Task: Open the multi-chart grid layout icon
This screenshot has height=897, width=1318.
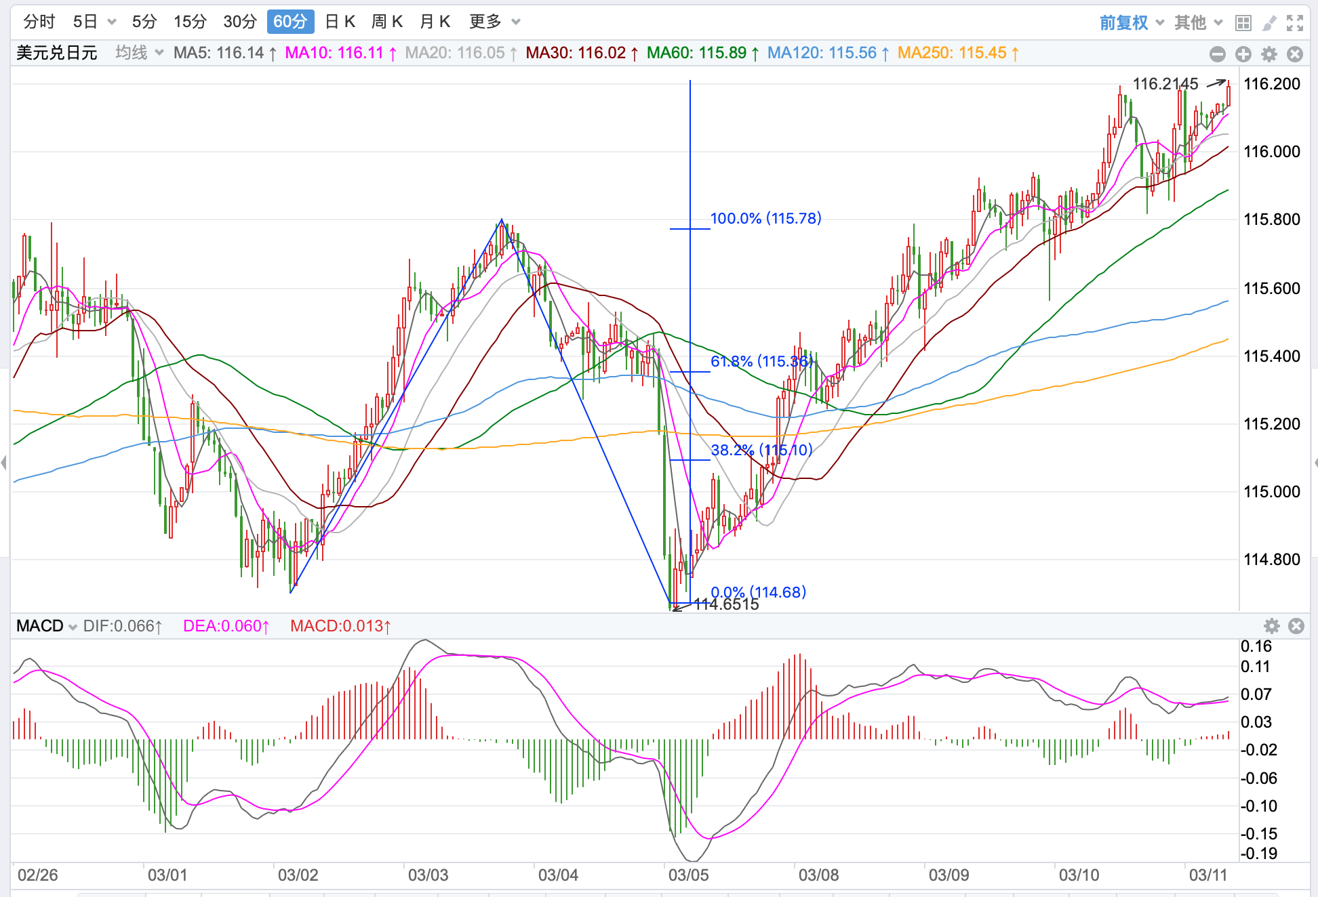Action: click(1243, 23)
